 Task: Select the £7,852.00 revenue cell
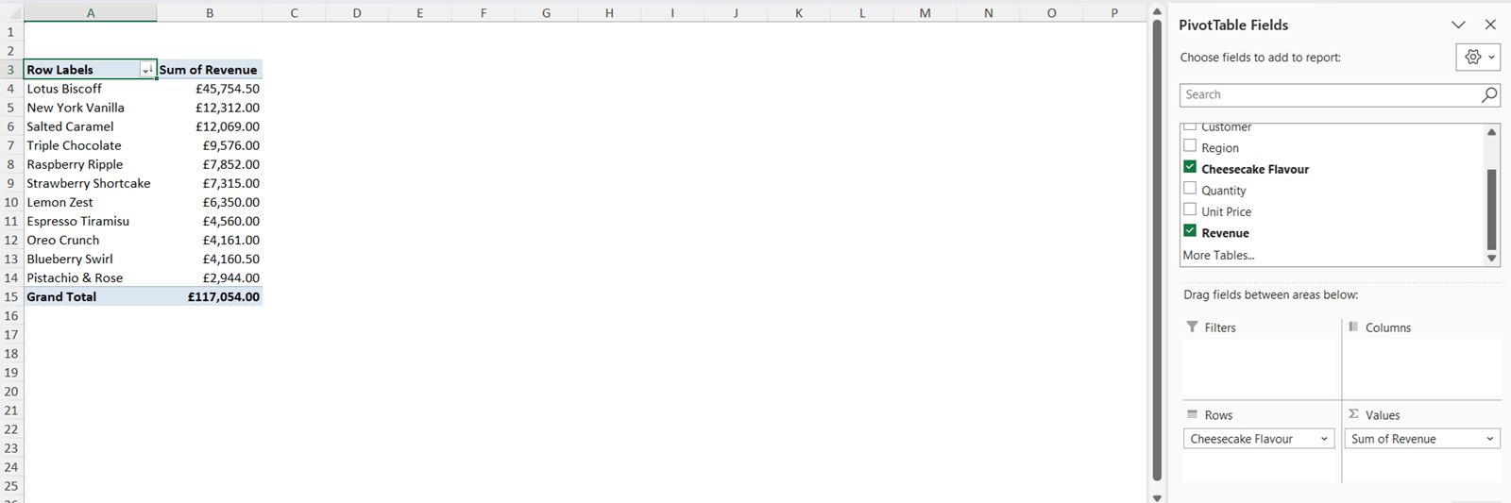click(x=210, y=164)
